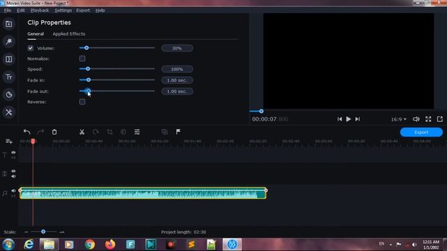Click the Fade out slider handle
Viewport: 447px width, 251px height.
(x=89, y=91)
